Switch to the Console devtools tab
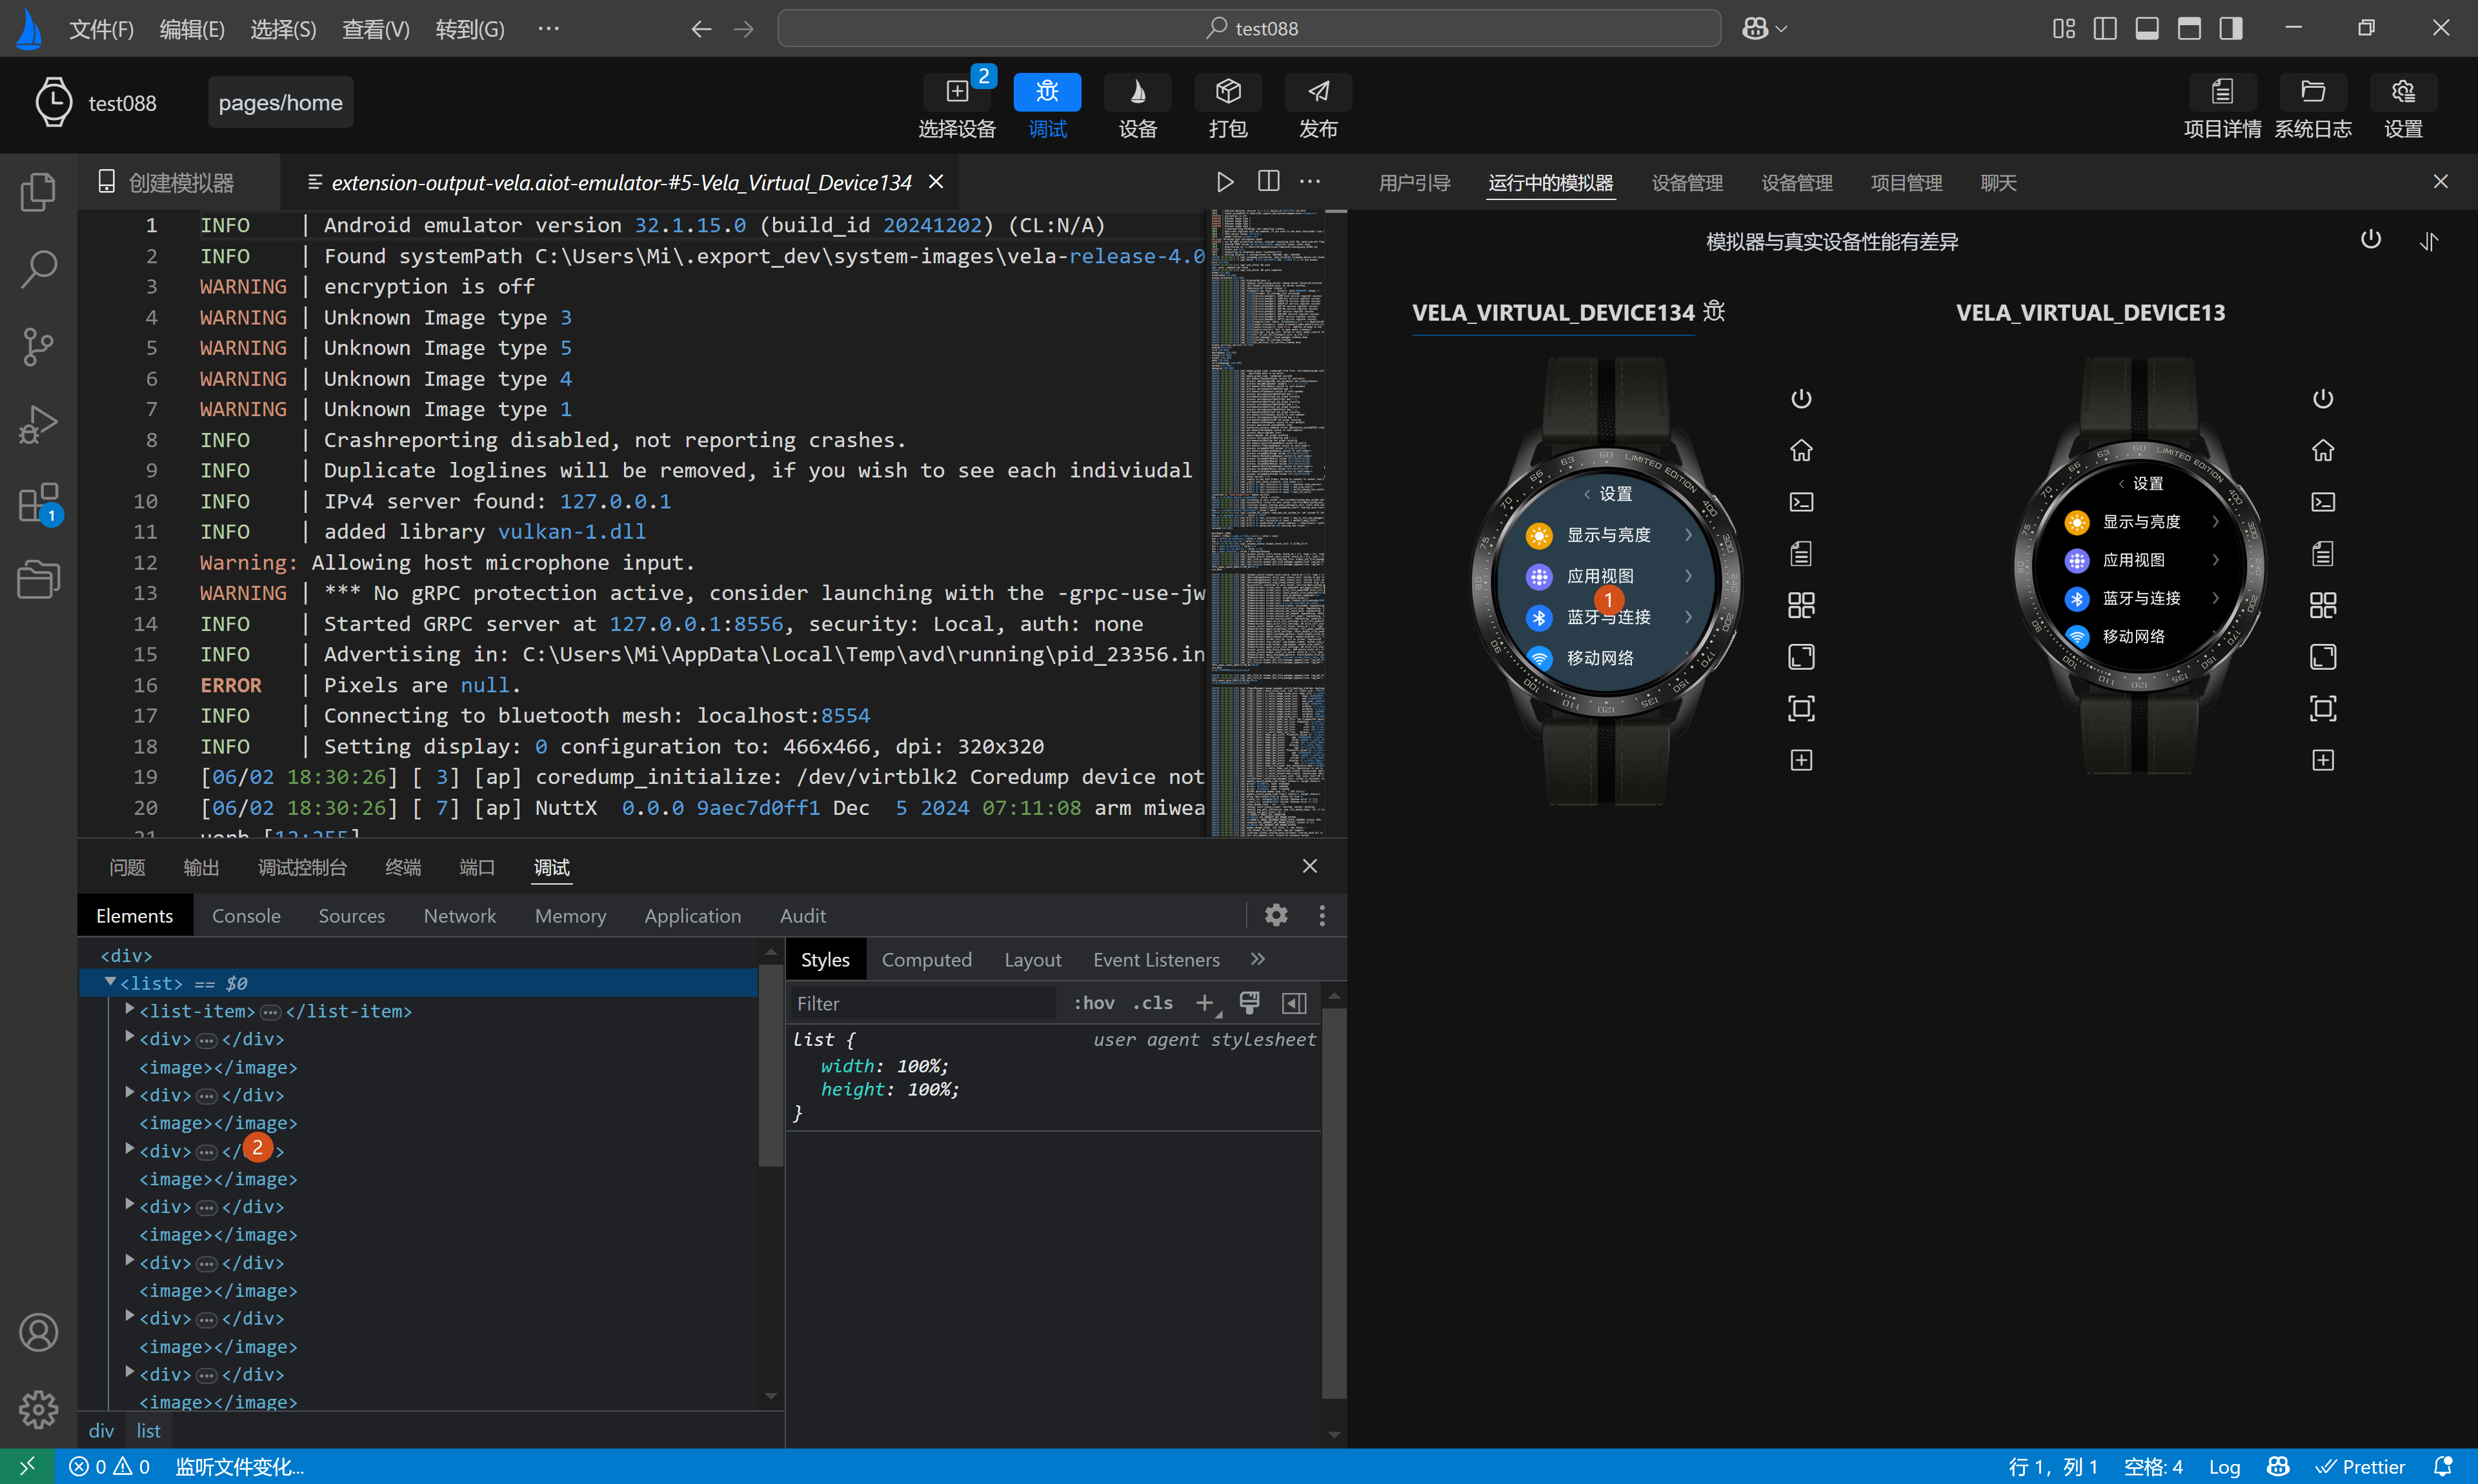The width and height of the screenshot is (2478, 1484). click(246, 915)
